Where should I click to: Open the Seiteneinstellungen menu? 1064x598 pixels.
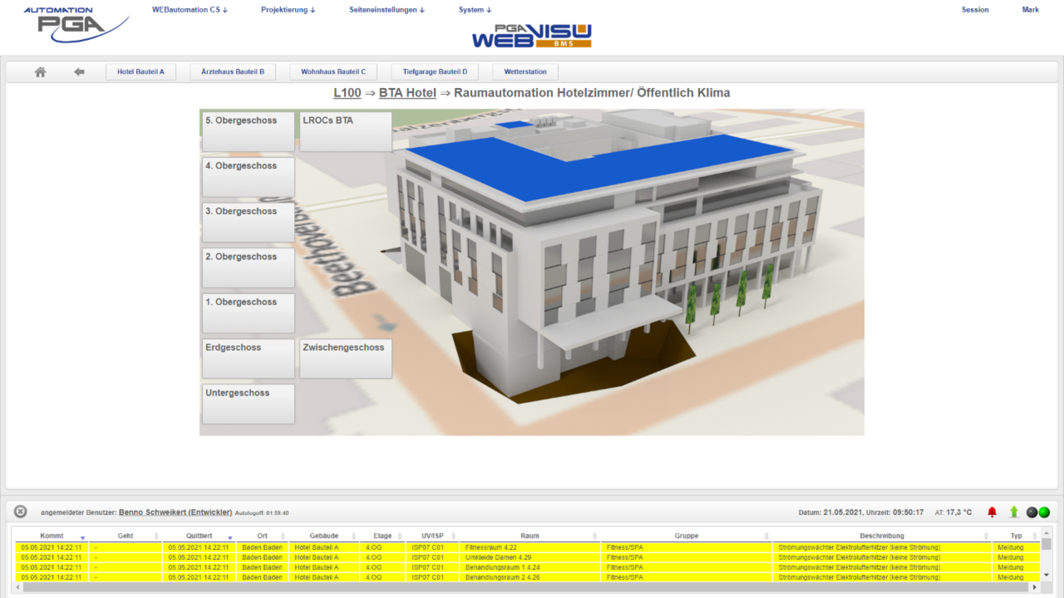point(386,10)
